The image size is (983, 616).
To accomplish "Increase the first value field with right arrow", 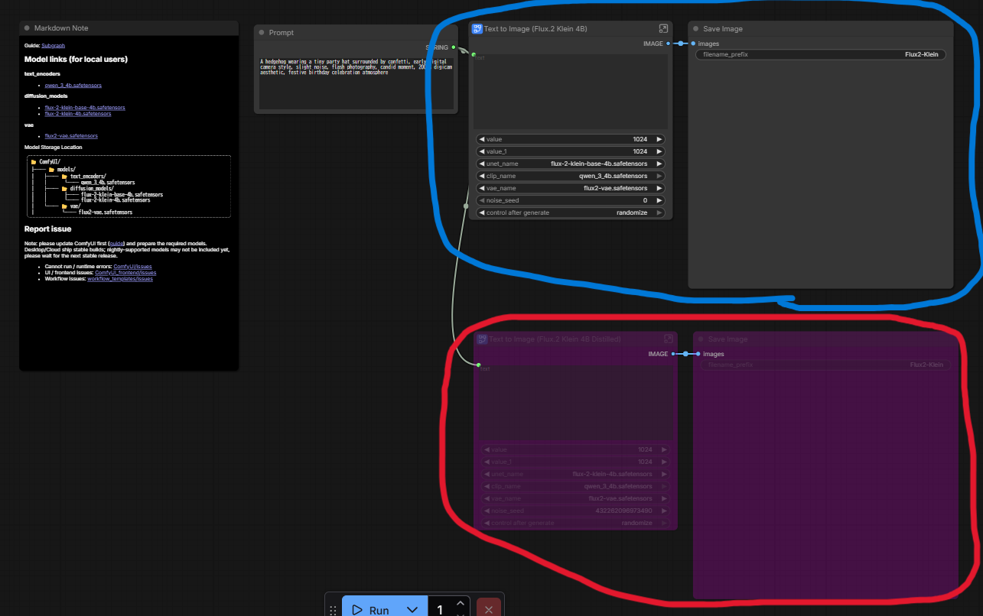I will pos(659,139).
